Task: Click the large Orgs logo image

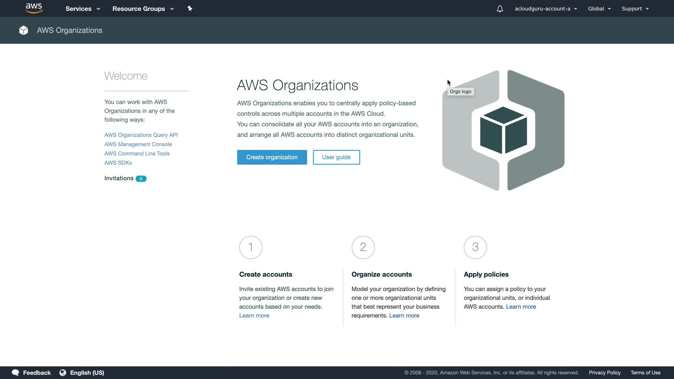Action: [503, 130]
